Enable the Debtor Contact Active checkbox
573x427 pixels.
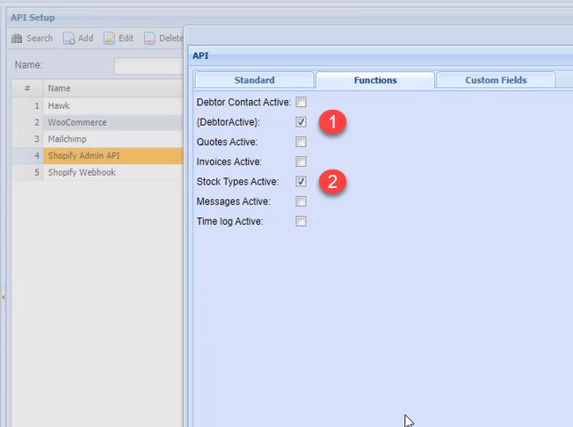301,102
